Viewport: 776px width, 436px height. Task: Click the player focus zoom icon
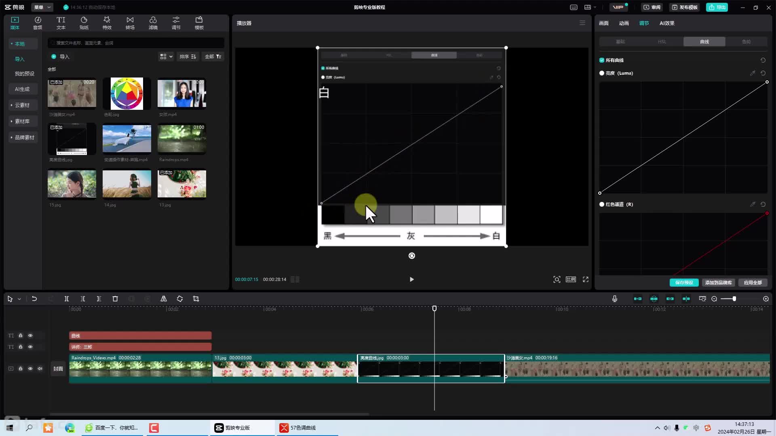click(x=557, y=279)
